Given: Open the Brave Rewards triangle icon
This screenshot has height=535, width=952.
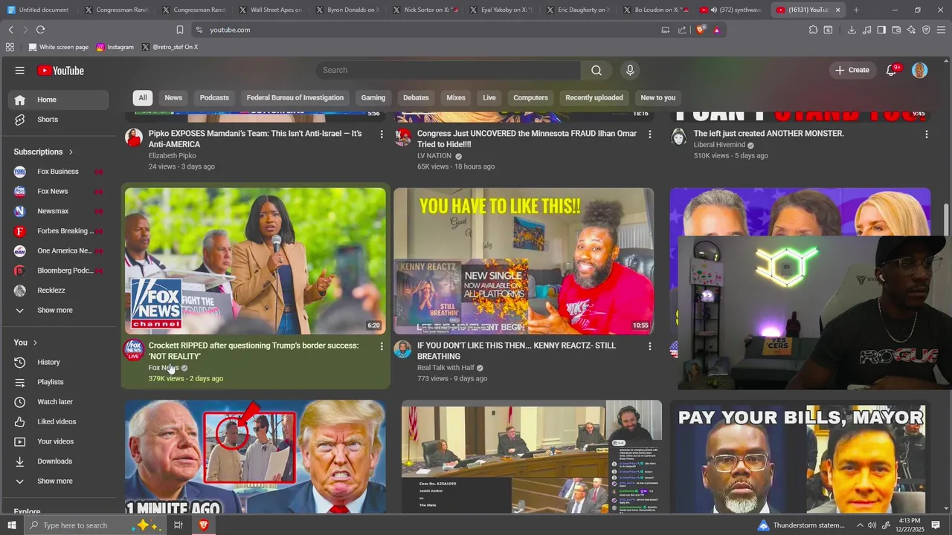Looking at the screenshot, I should tap(716, 30).
